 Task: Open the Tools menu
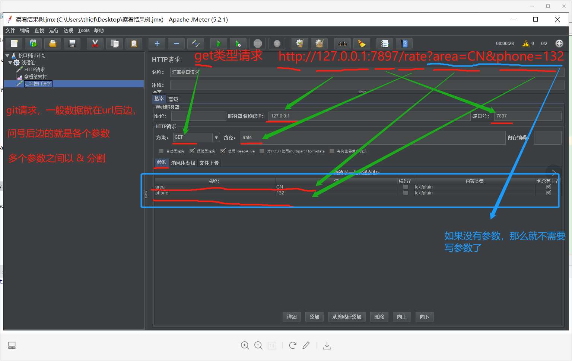[84, 30]
